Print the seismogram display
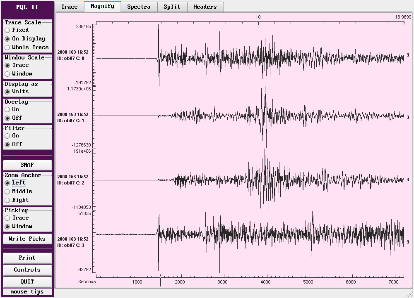414x298 pixels. click(x=27, y=258)
